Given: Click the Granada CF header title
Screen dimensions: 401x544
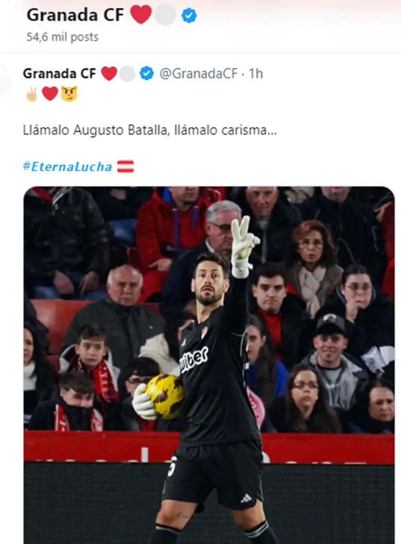Looking at the screenshot, I should (75, 15).
